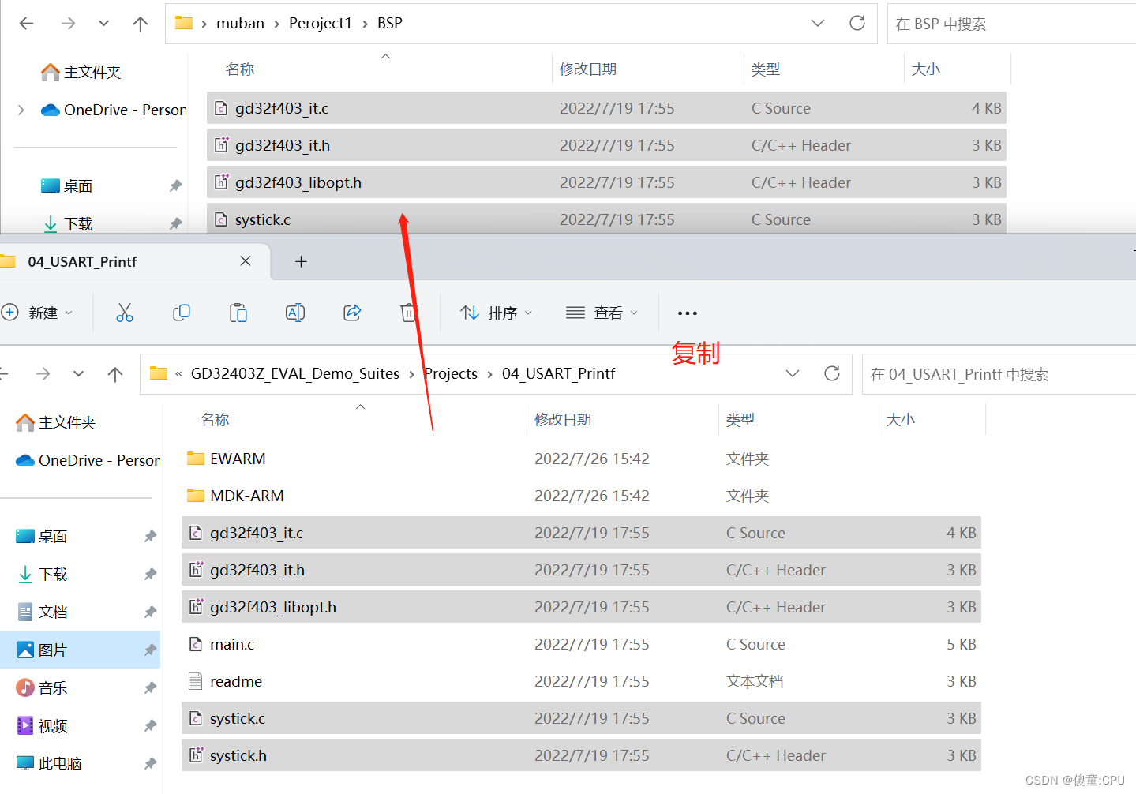Viewport: 1136px width, 794px height.
Task: Sort by 修改日期 column in BSP window
Action: [588, 69]
